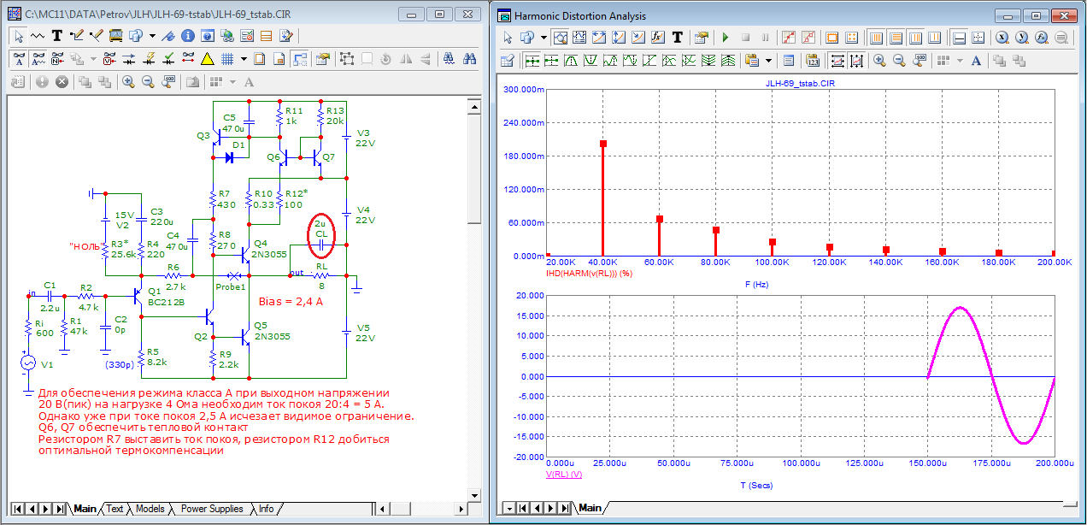1087x525 pixels.
Task: Toggle the blue grid display icon
Action: coord(228,59)
